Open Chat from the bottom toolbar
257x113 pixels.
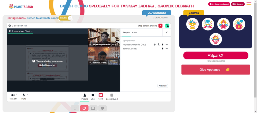93,97
